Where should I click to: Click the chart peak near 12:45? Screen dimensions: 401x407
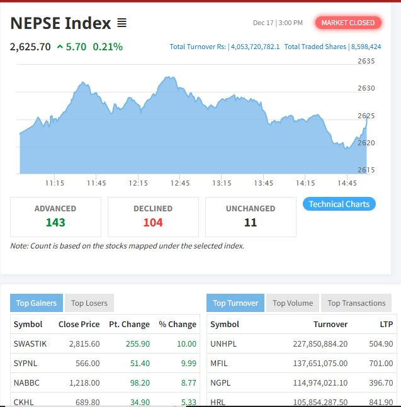[x=169, y=78]
